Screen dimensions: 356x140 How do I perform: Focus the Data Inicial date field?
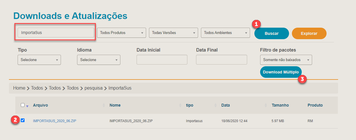coord(162,60)
